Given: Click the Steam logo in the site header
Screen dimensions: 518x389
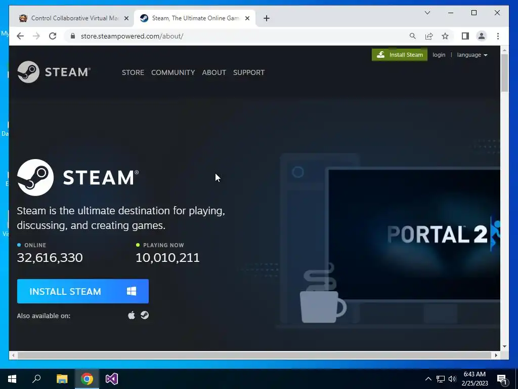Looking at the screenshot, I should (x=54, y=72).
